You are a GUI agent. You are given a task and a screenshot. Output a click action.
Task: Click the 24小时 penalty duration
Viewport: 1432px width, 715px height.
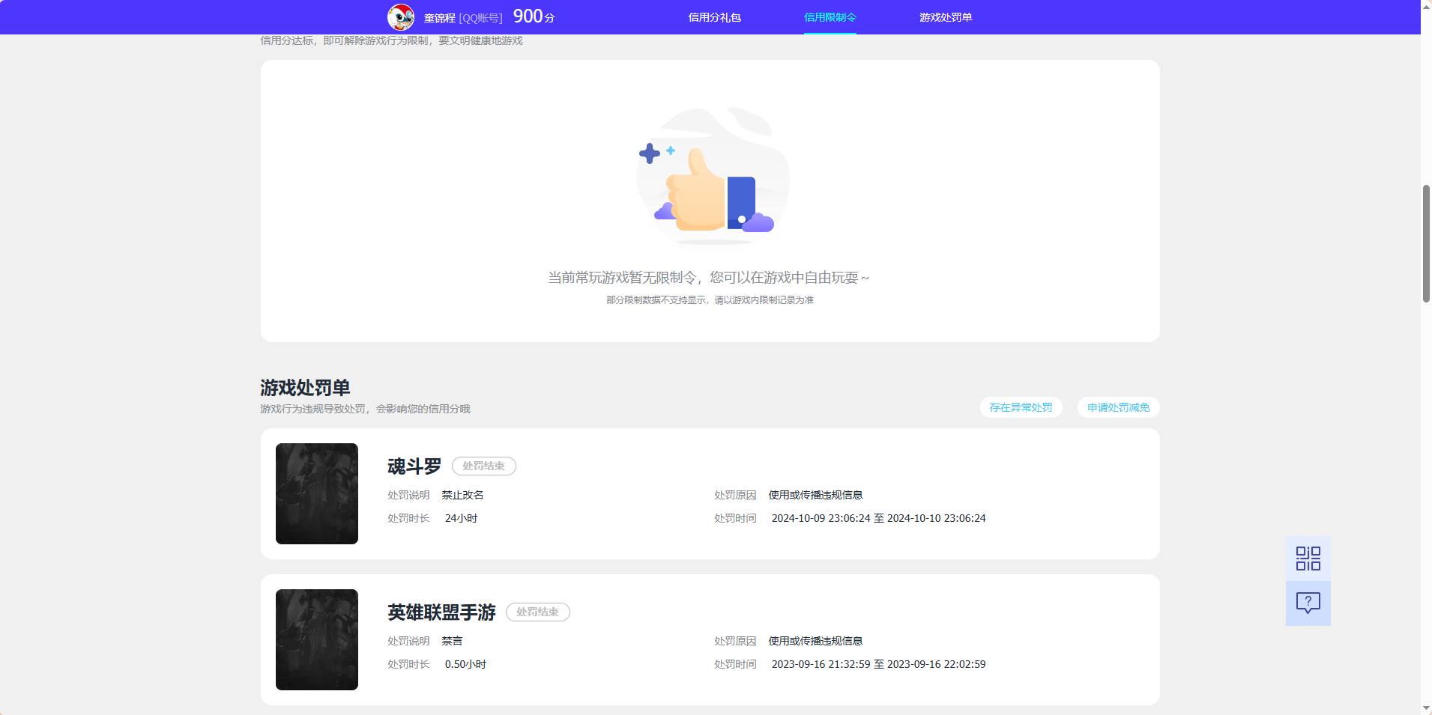[x=461, y=518]
